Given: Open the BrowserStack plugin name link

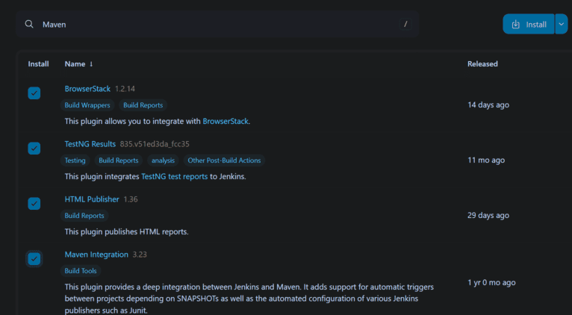Looking at the screenshot, I should click(87, 89).
